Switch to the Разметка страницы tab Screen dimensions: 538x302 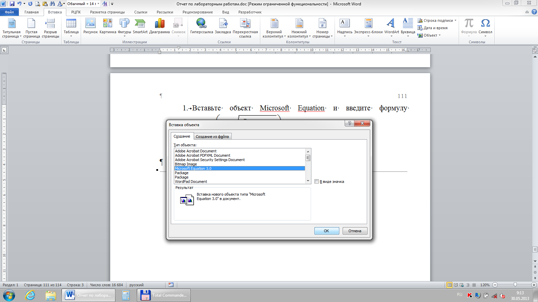click(107, 12)
